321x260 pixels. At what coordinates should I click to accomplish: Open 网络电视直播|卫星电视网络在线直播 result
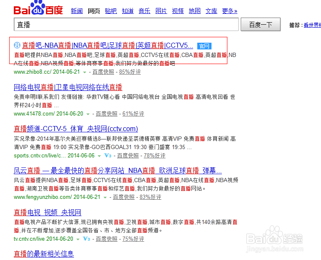coord(68,88)
